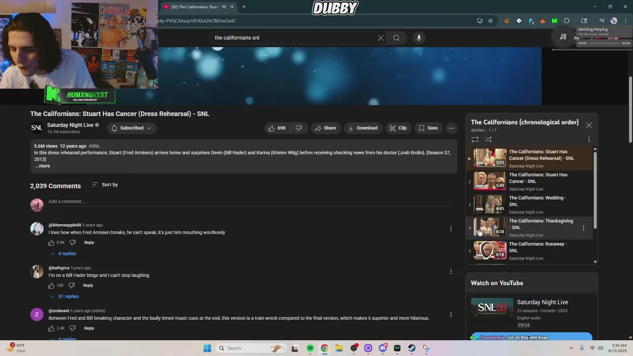The width and height of the screenshot is (633, 356).
Task: Start voice search with the microphone
Action: [419, 38]
